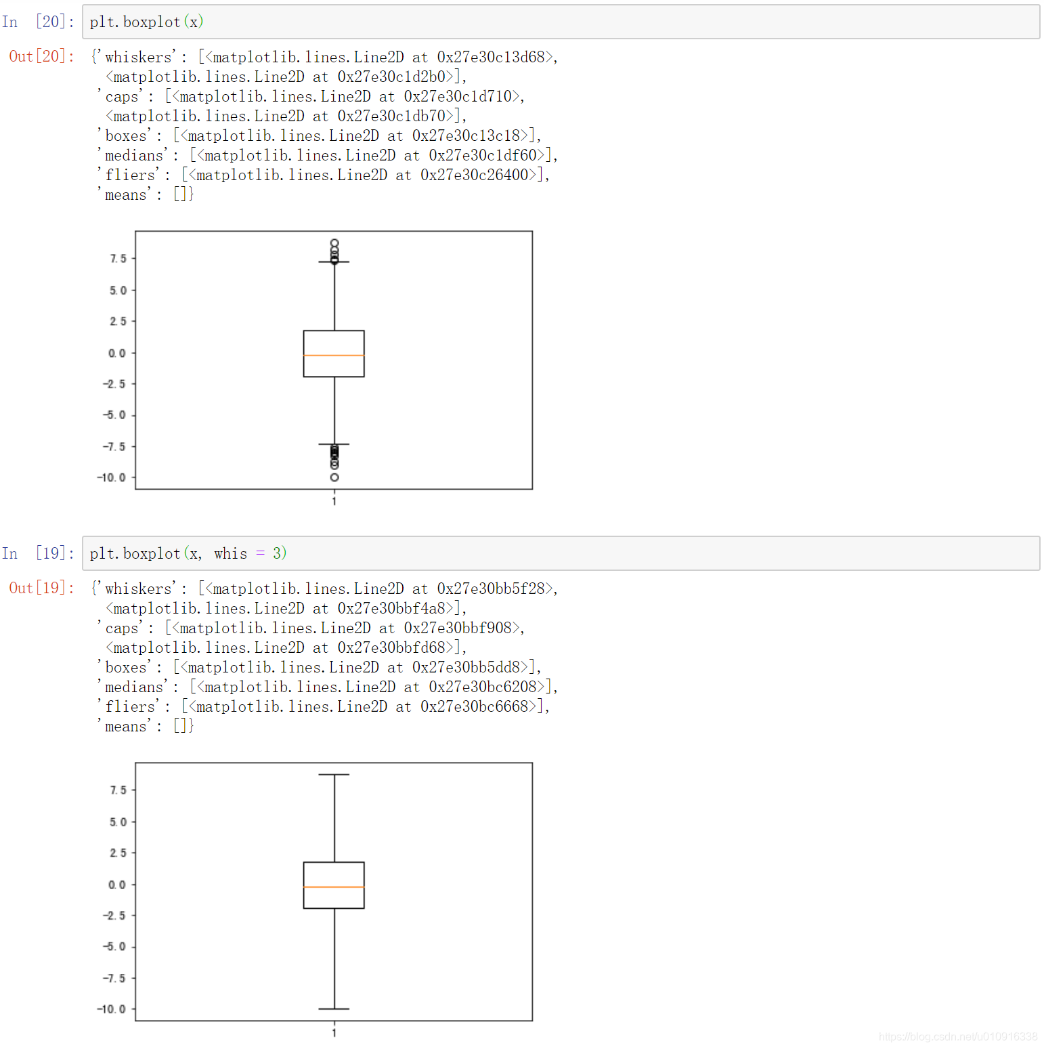Click the lower whisker cap in second boxplot
The height and width of the screenshot is (1049, 1044).
[x=334, y=1009]
